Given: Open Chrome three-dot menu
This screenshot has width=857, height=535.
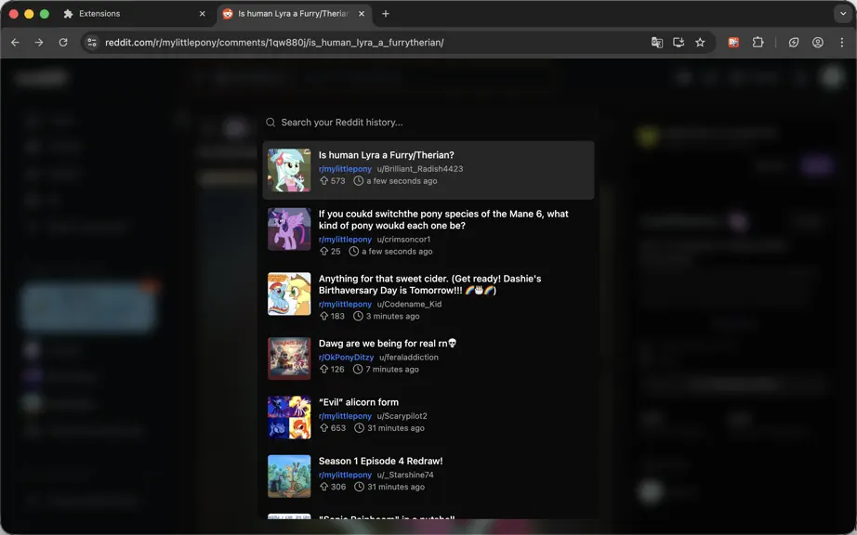Looking at the screenshot, I should click(842, 42).
